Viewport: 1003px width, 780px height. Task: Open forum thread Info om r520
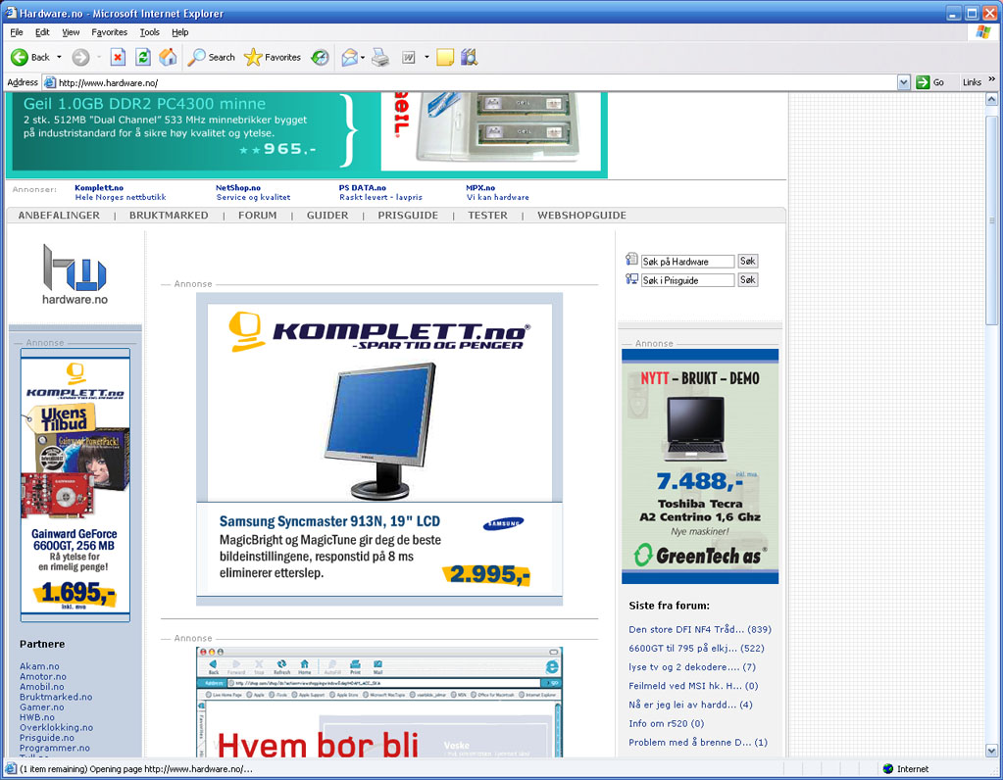pyautogui.click(x=666, y=724)
